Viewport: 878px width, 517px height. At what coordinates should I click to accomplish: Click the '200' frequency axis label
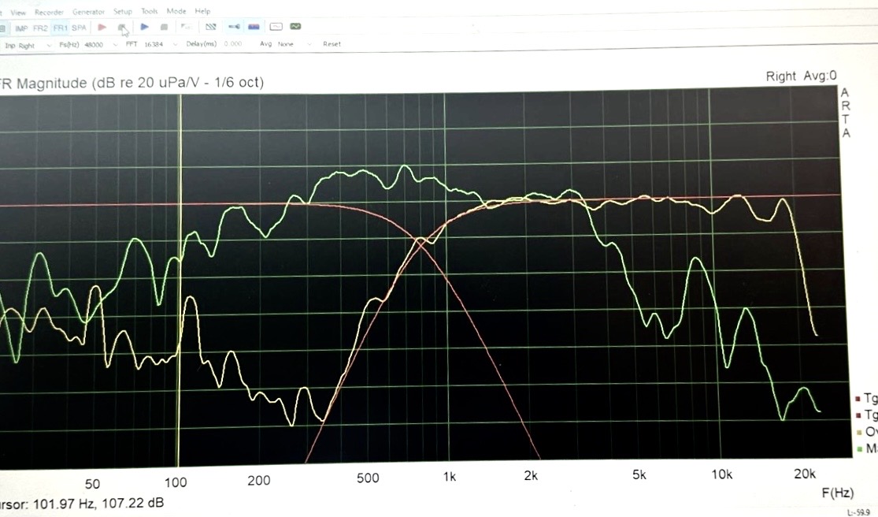(259, 480)
